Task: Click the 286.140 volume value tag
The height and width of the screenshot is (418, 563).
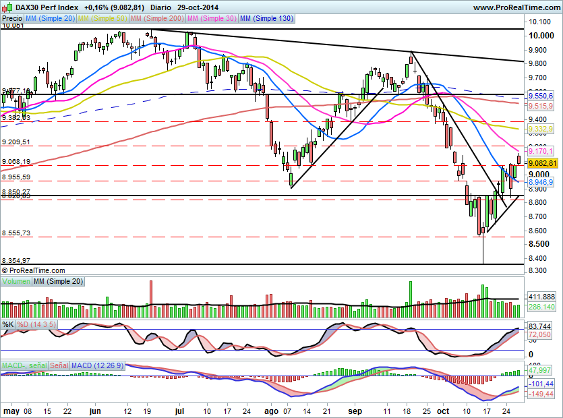Action: coord(541,307)
